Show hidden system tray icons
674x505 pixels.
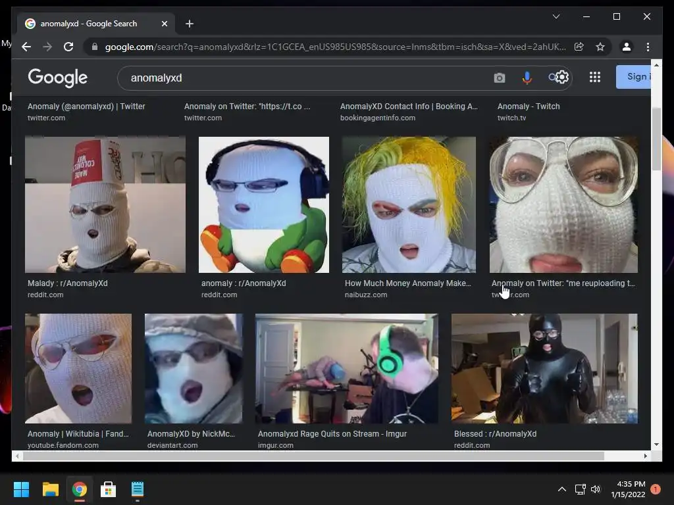click(x=562, y=489)
